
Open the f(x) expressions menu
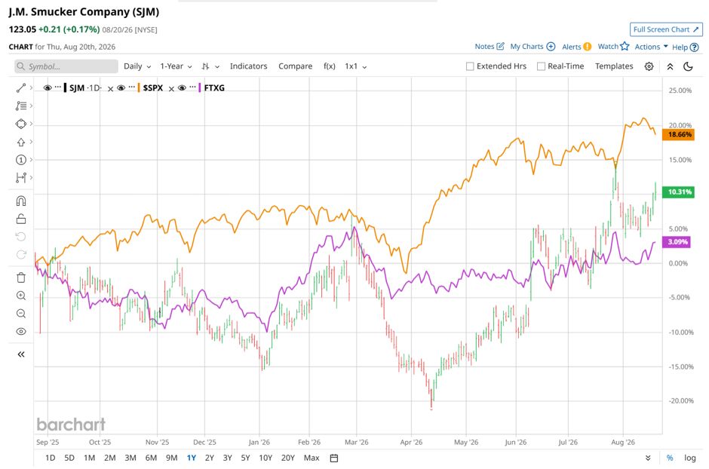(330, 66)
